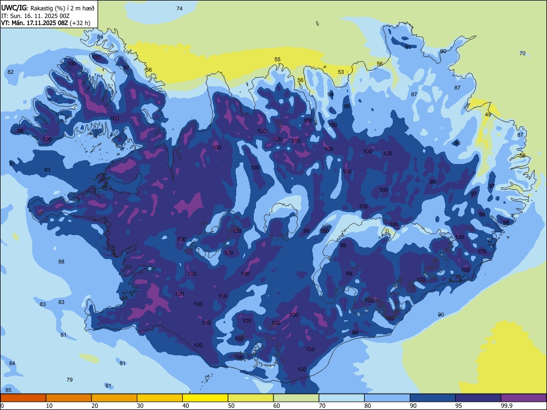Click the map humidity value "88"

coord(61,261)
